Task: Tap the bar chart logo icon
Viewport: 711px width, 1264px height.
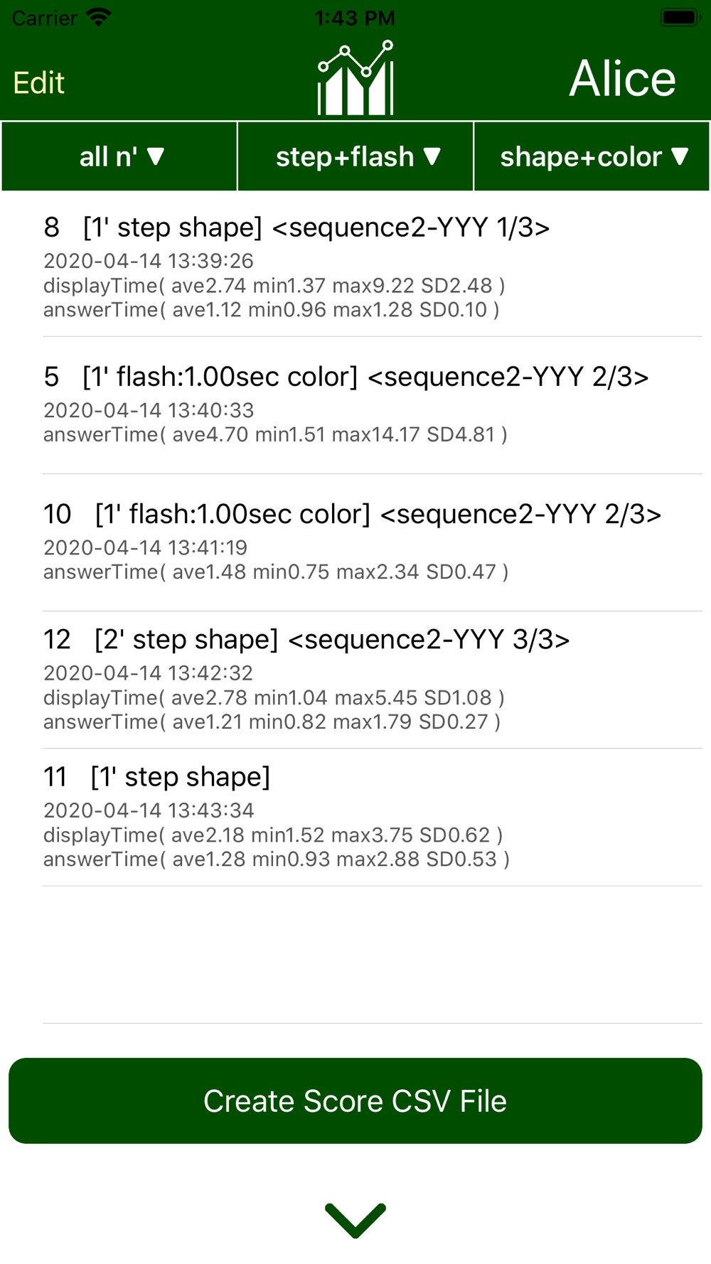Action: click(355, 77)
